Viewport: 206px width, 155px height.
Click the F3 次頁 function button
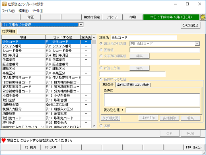(51, 147)
